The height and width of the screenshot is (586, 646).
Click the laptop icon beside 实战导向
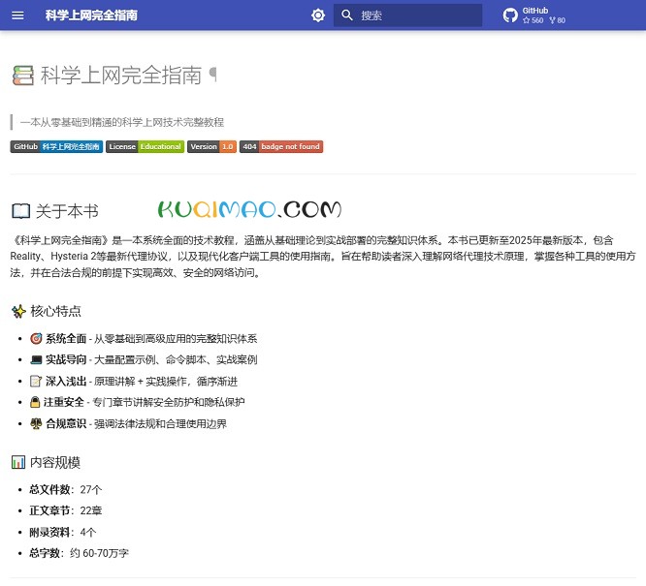pyautogui.click(x=36, y=360)
